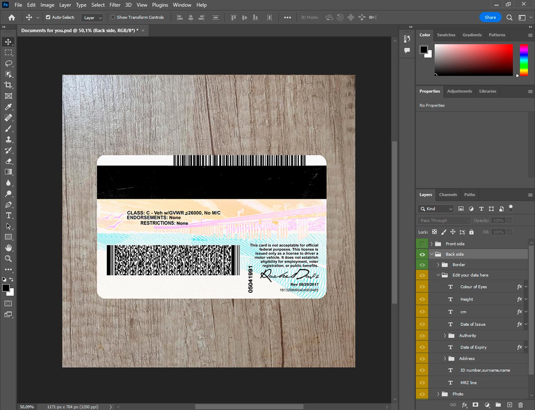Open the layer filter Kind dropdown
535x410 pixels.
tap(435, 209)
